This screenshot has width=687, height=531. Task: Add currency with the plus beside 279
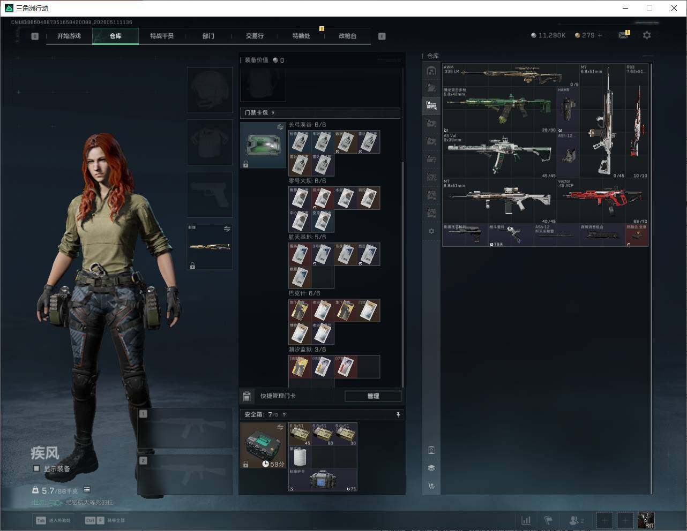tap(600, 35)
